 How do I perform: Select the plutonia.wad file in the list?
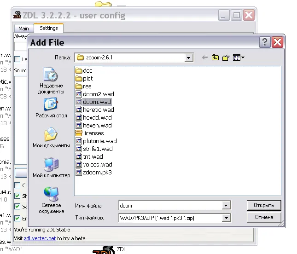coord(99,141)
